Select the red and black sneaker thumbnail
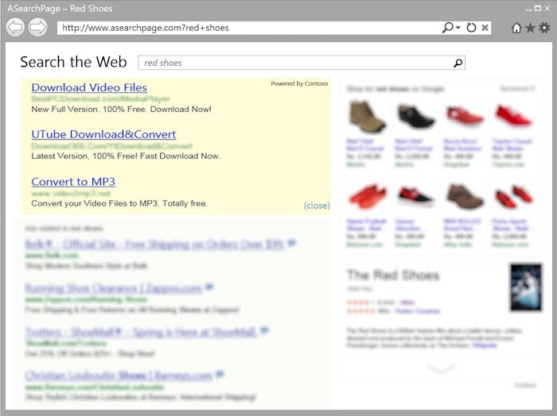This screenshot has width=557, height=416. 415,197
